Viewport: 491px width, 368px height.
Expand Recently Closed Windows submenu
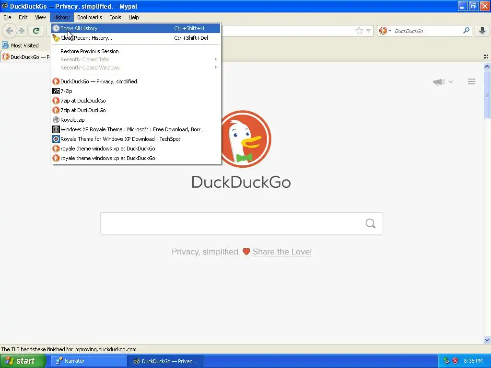(136, 68)
